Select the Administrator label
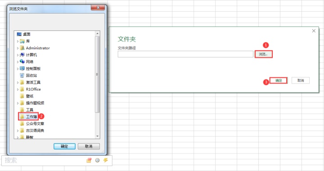The width and height of the screenshot is (324, 171). (x=38, y=48)
